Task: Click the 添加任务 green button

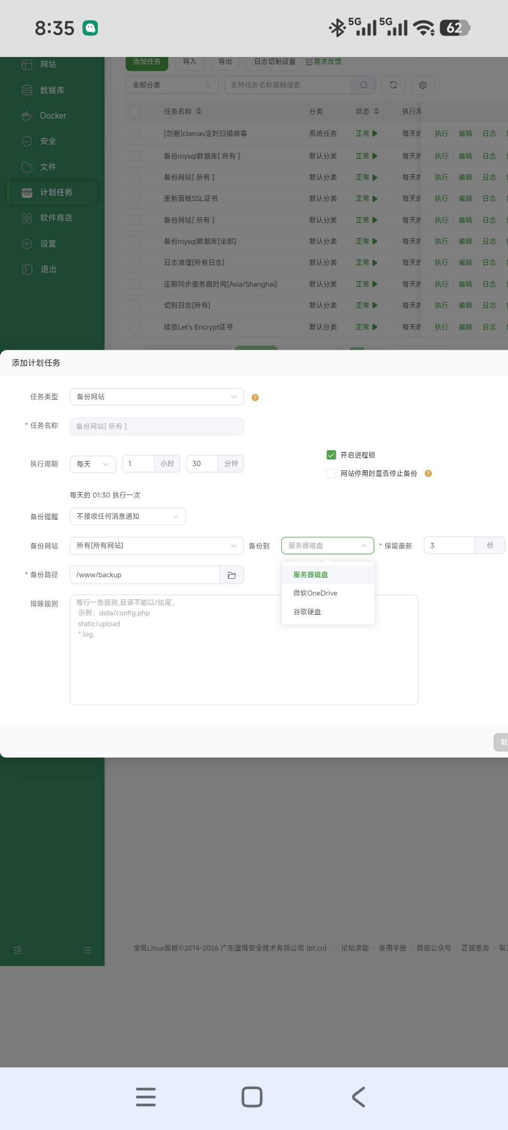Action: [147, 62]
